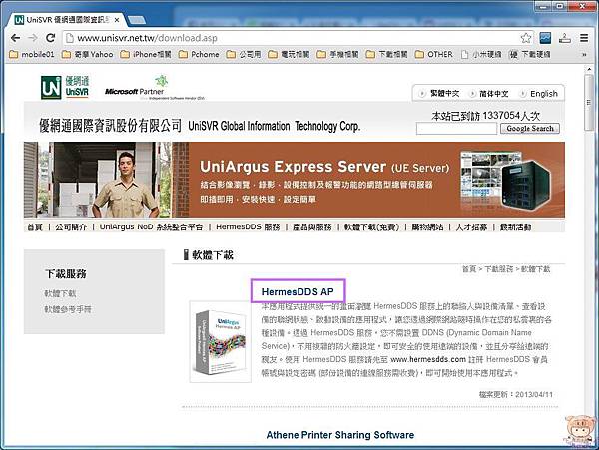Open 產品與服務 menu item
The height and width of the screenshot is (450, 599).
(312, 227)
